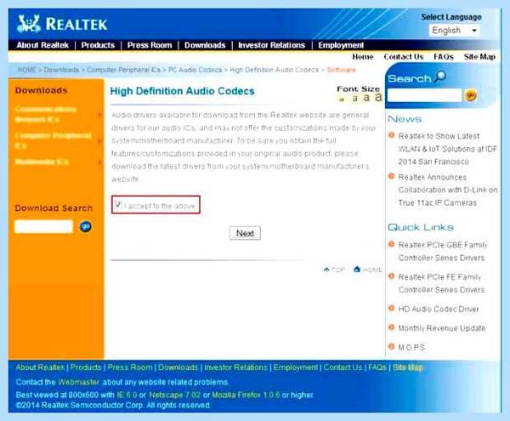The width and height of the screenshot is (510, 421).
Task: Open Site Map link in top bar
Action: [479, 57]
